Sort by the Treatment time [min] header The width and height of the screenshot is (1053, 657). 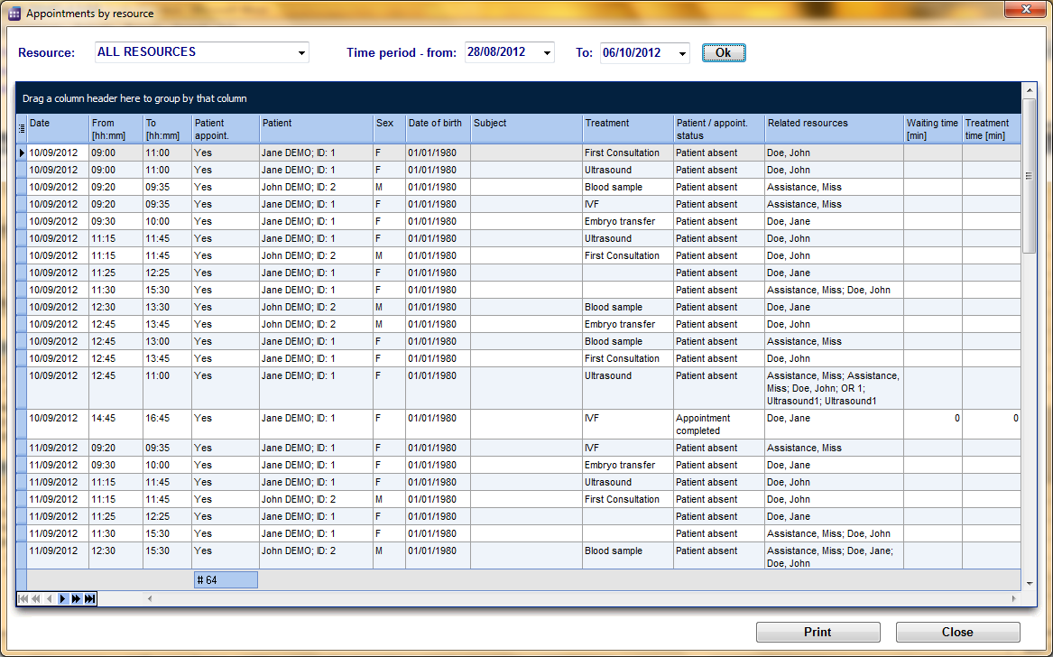992,128
